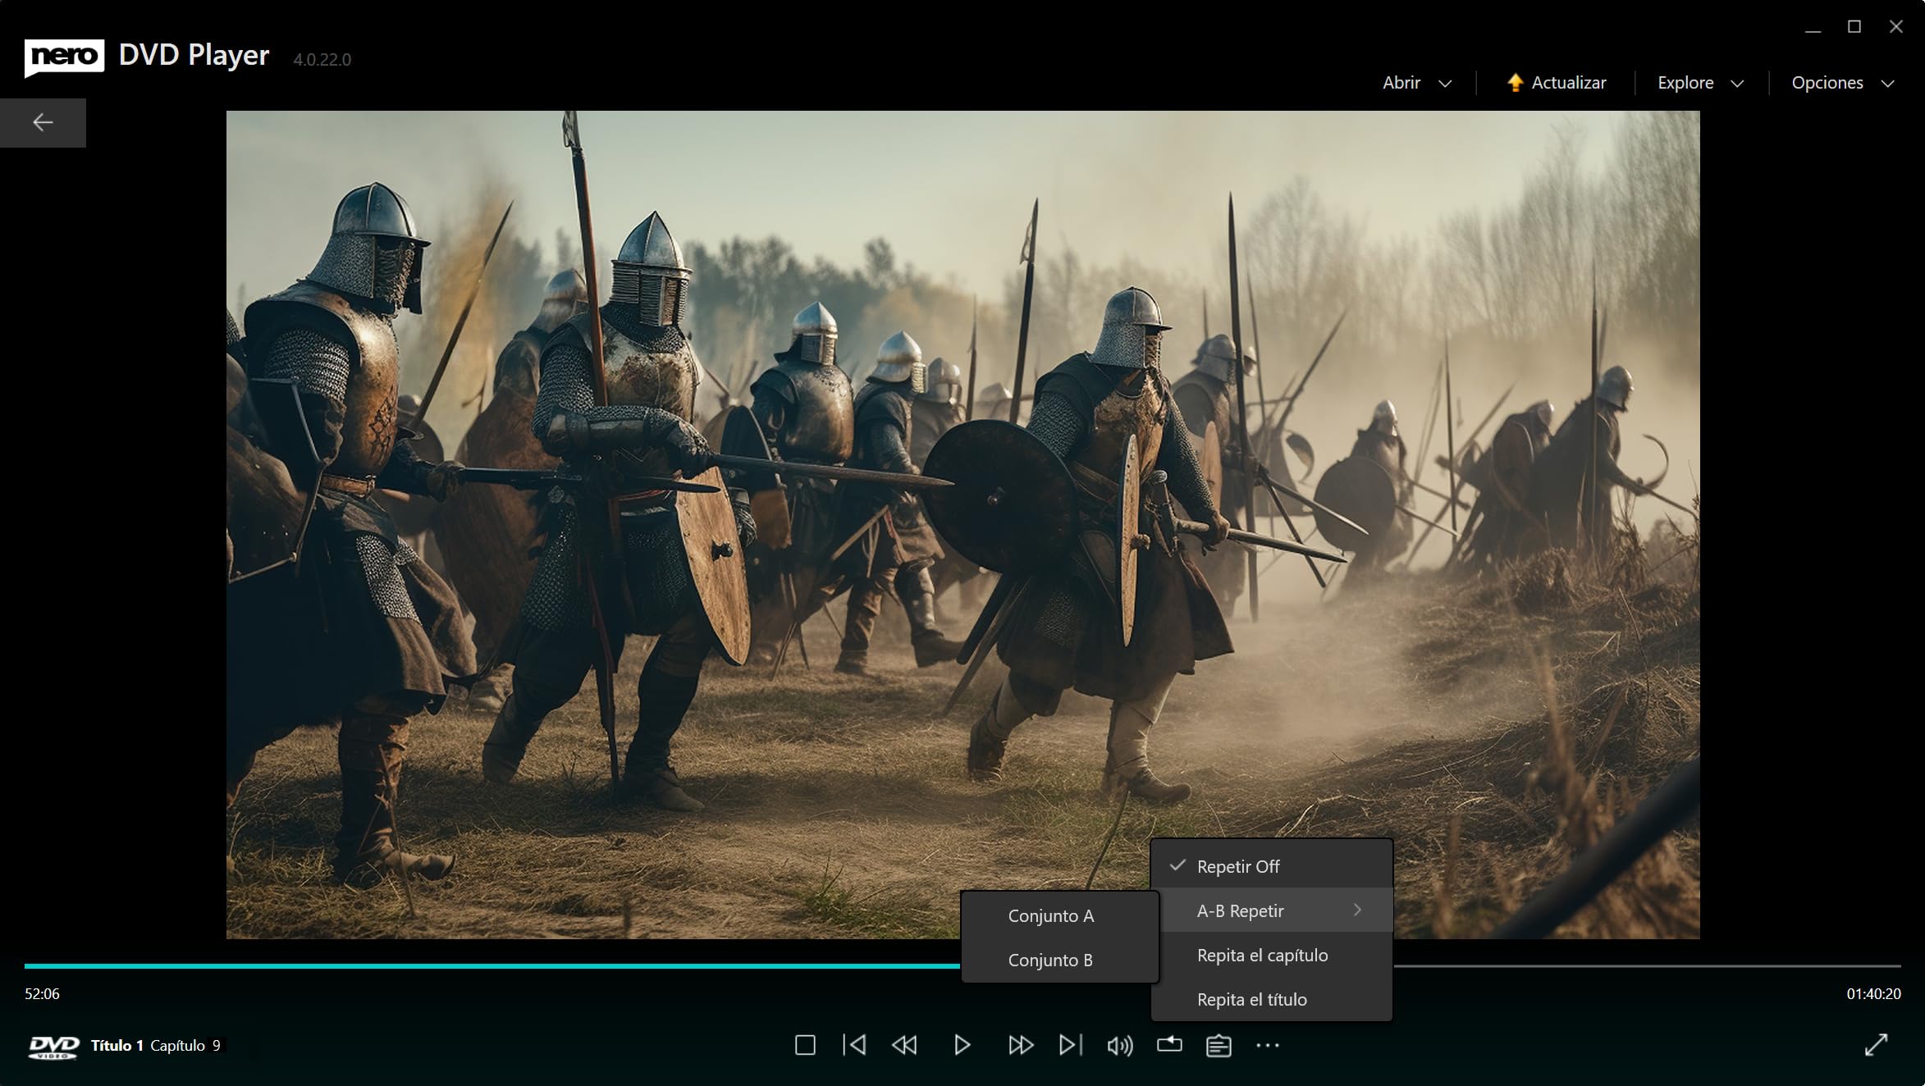This screenshot has width=1925, height=1086.
Task: Select Repita el capítulo
Action: point(1271,955)
